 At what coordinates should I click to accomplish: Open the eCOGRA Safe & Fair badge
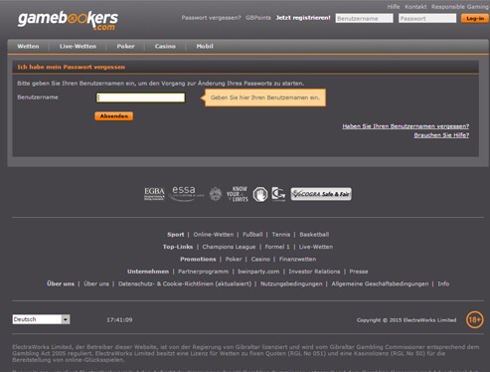coord(321,194)
